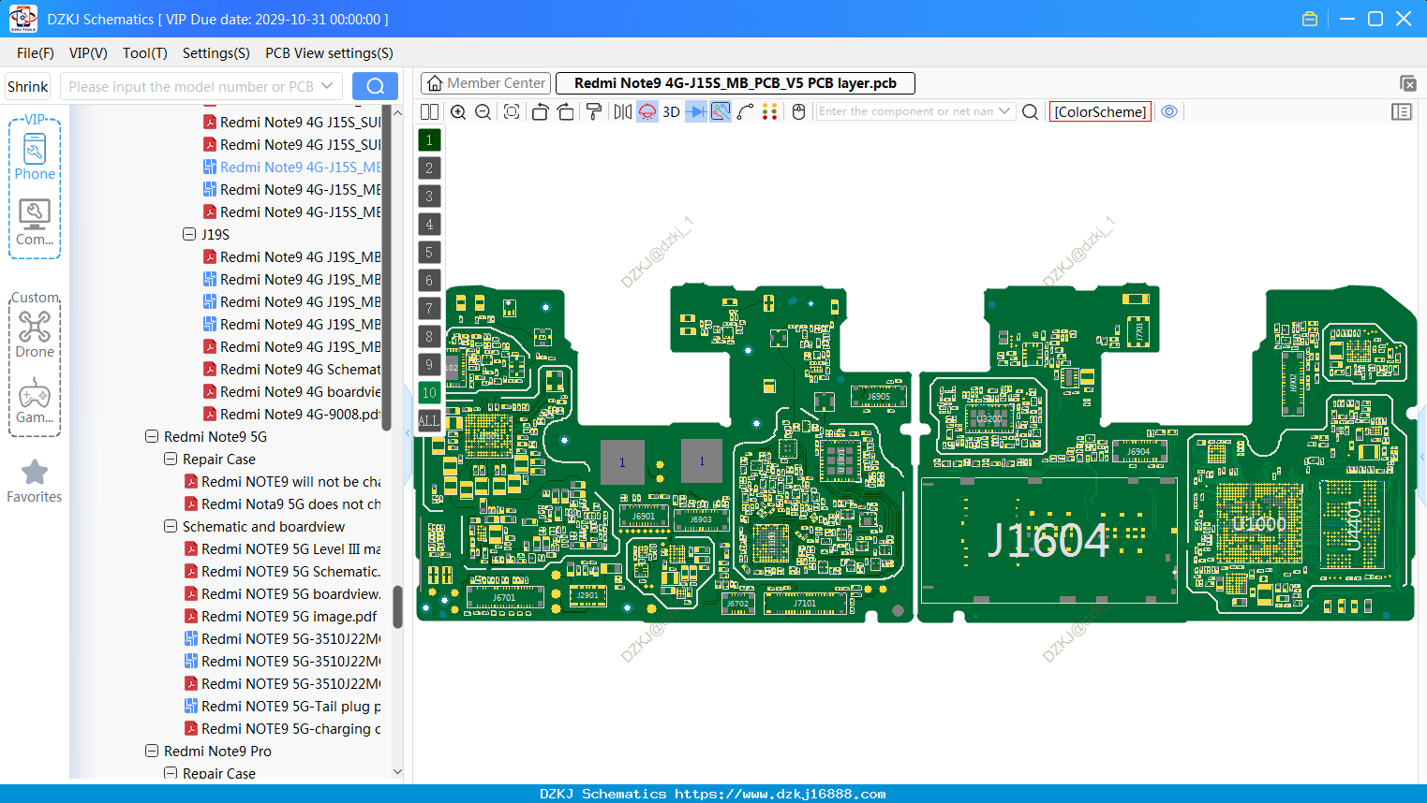Image resolution: width=1427 pixels, height=803 pixels.
Task: Show ALL PCB layers
Action: pyautogui.click(x=429, y=421)
